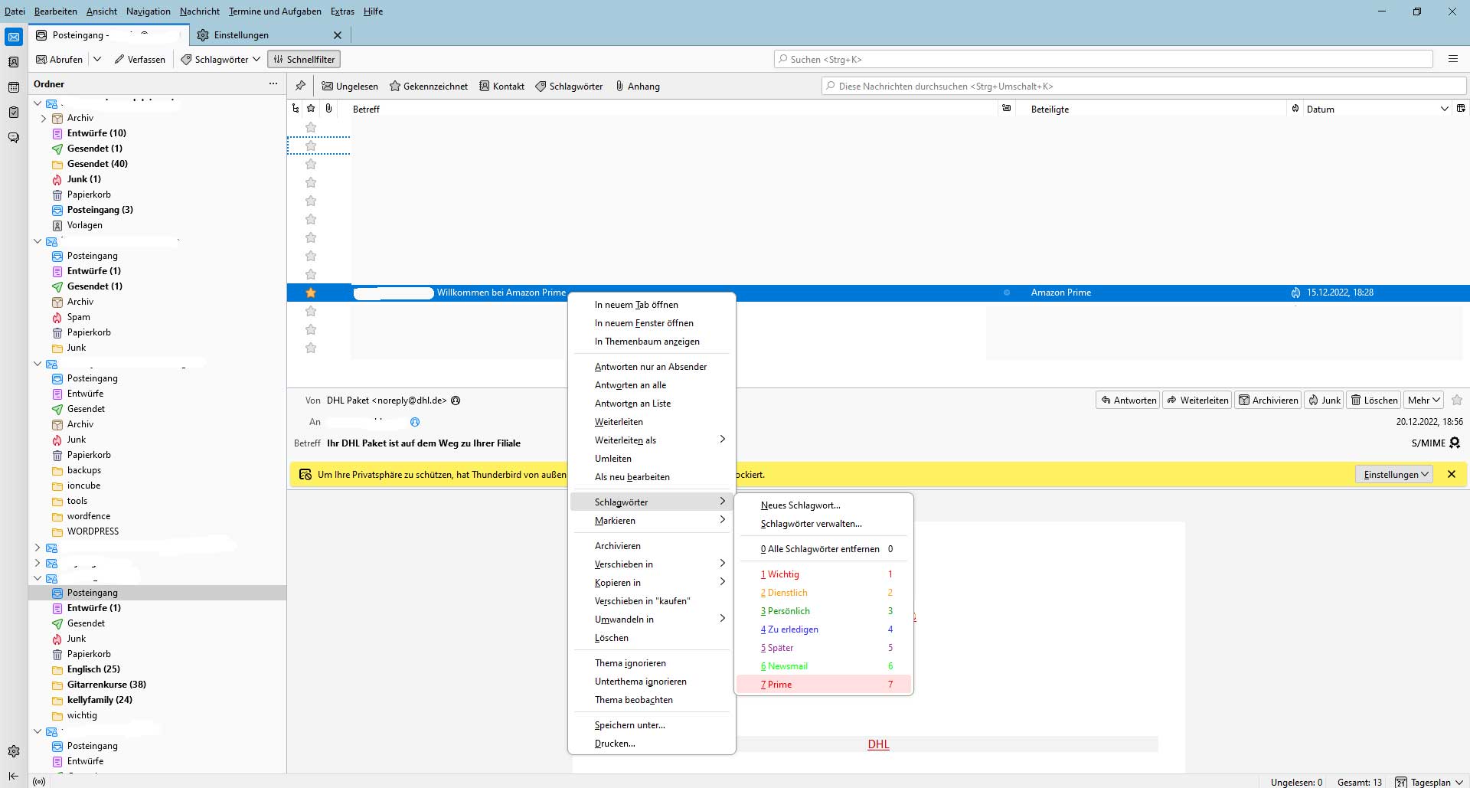Viewport: 1470px width, 788px height.
Task: Click Antworten in message header
Action: click(1128, 400)
